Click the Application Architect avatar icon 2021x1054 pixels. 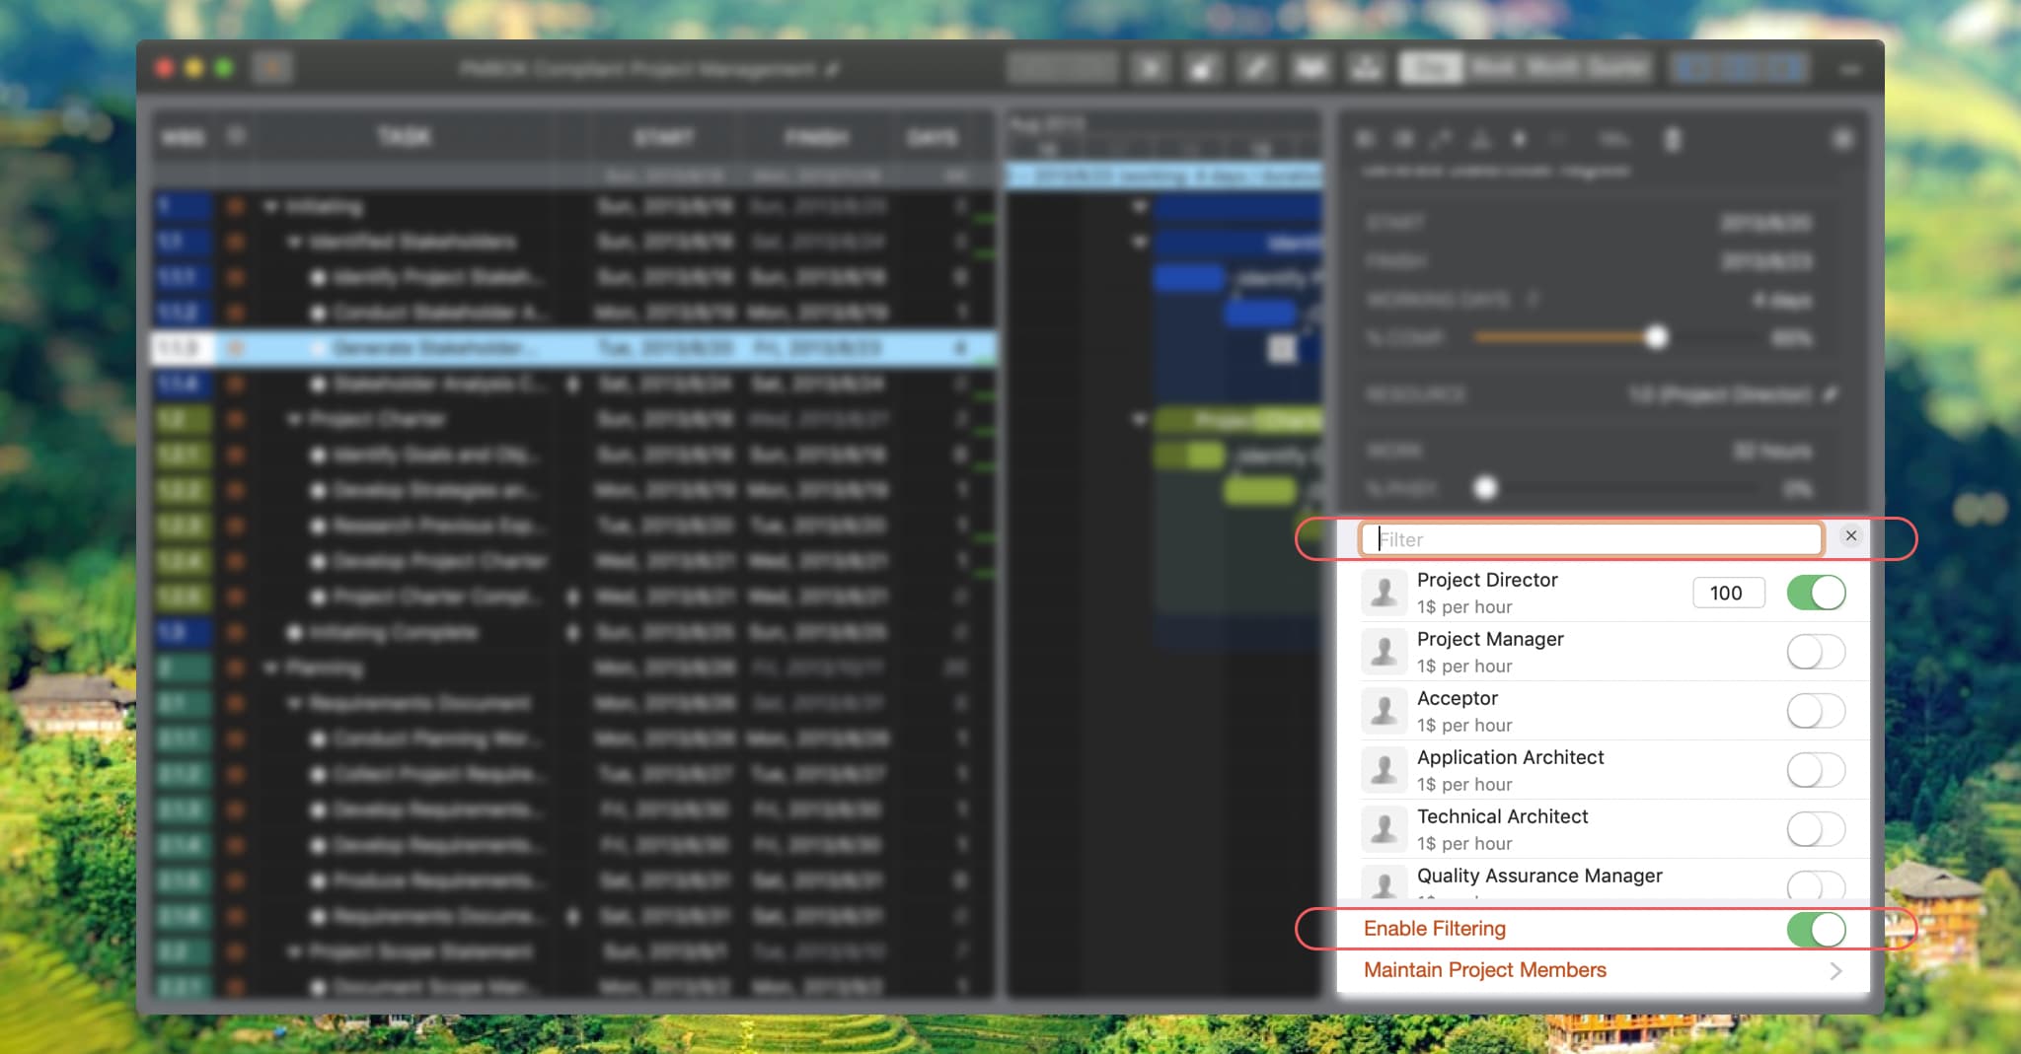click(1384, 770)
